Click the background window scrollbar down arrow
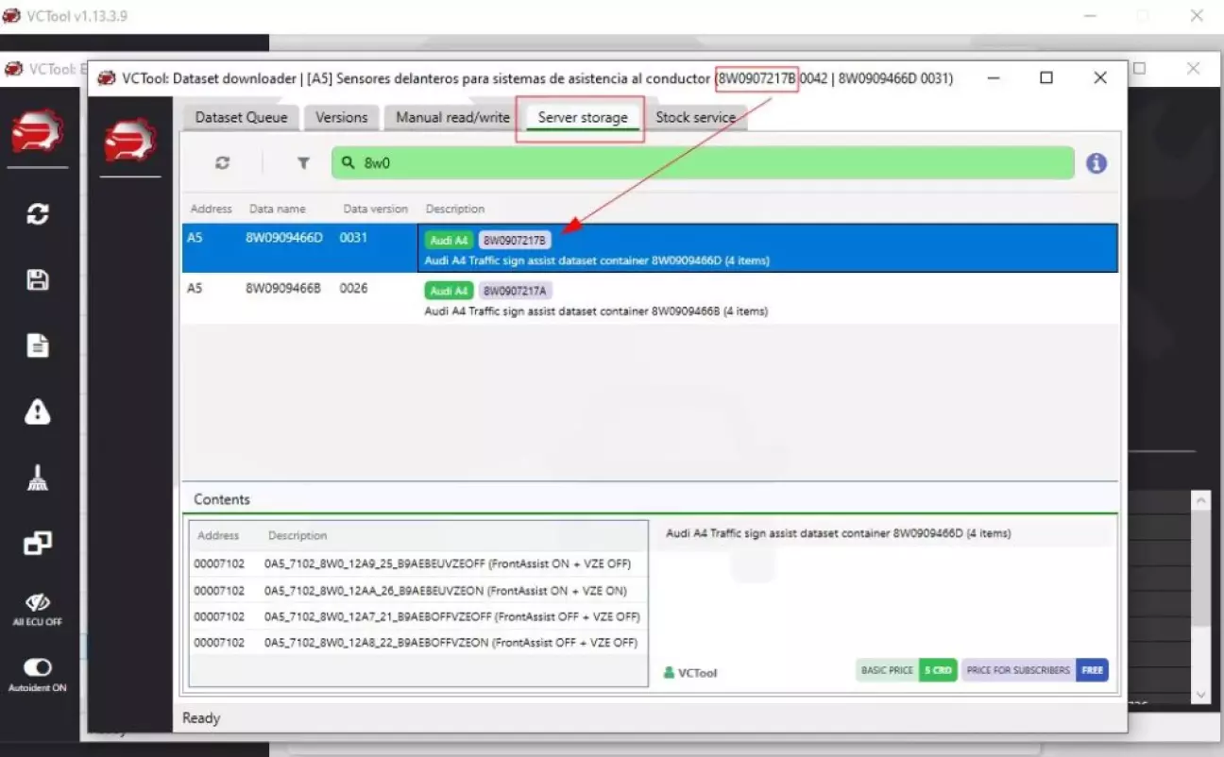This screenshot has width=1224, height=757. [1200, 695]
